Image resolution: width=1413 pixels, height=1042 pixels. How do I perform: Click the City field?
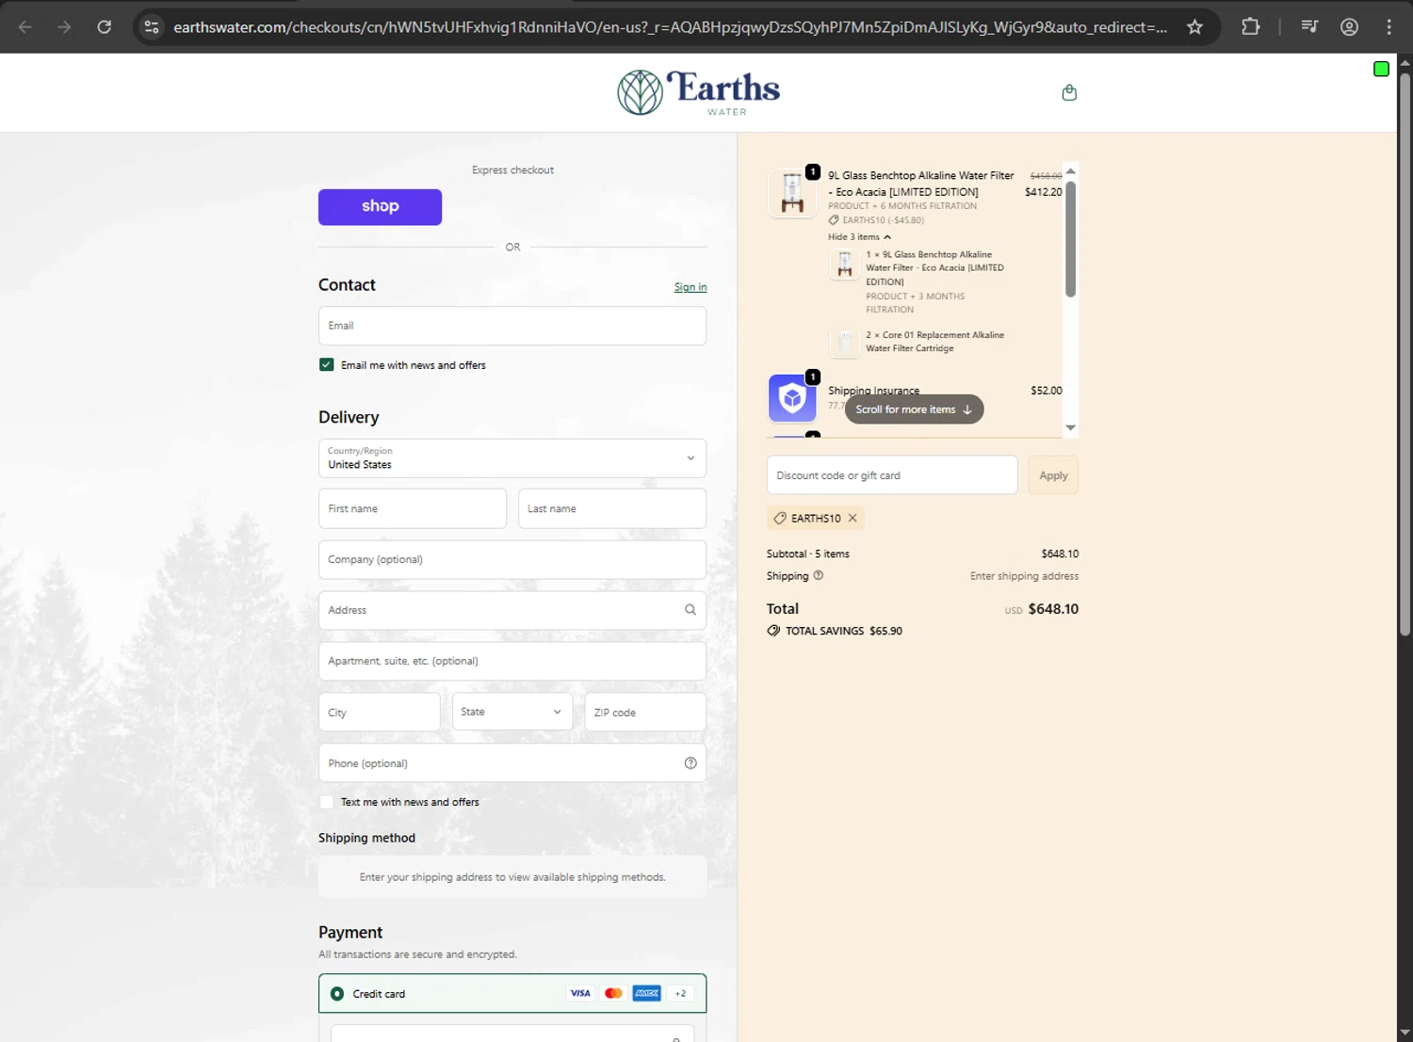(x=379, y=713)
